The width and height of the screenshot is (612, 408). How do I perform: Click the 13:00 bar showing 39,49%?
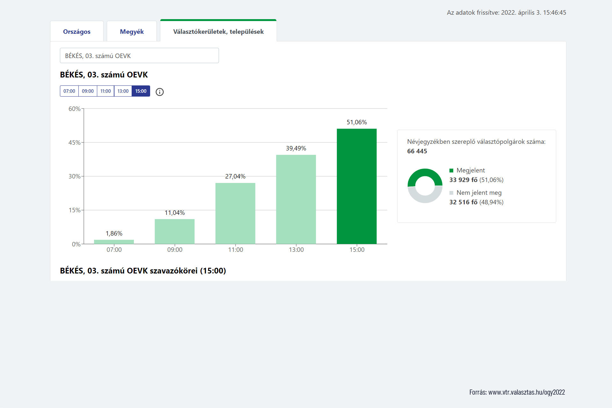click(x=296, y=199)
